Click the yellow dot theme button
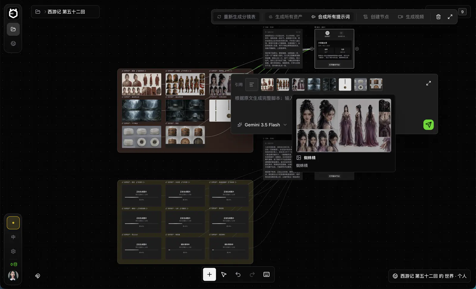Viewport: 476px width, 289px height. [x=13, y=223]
